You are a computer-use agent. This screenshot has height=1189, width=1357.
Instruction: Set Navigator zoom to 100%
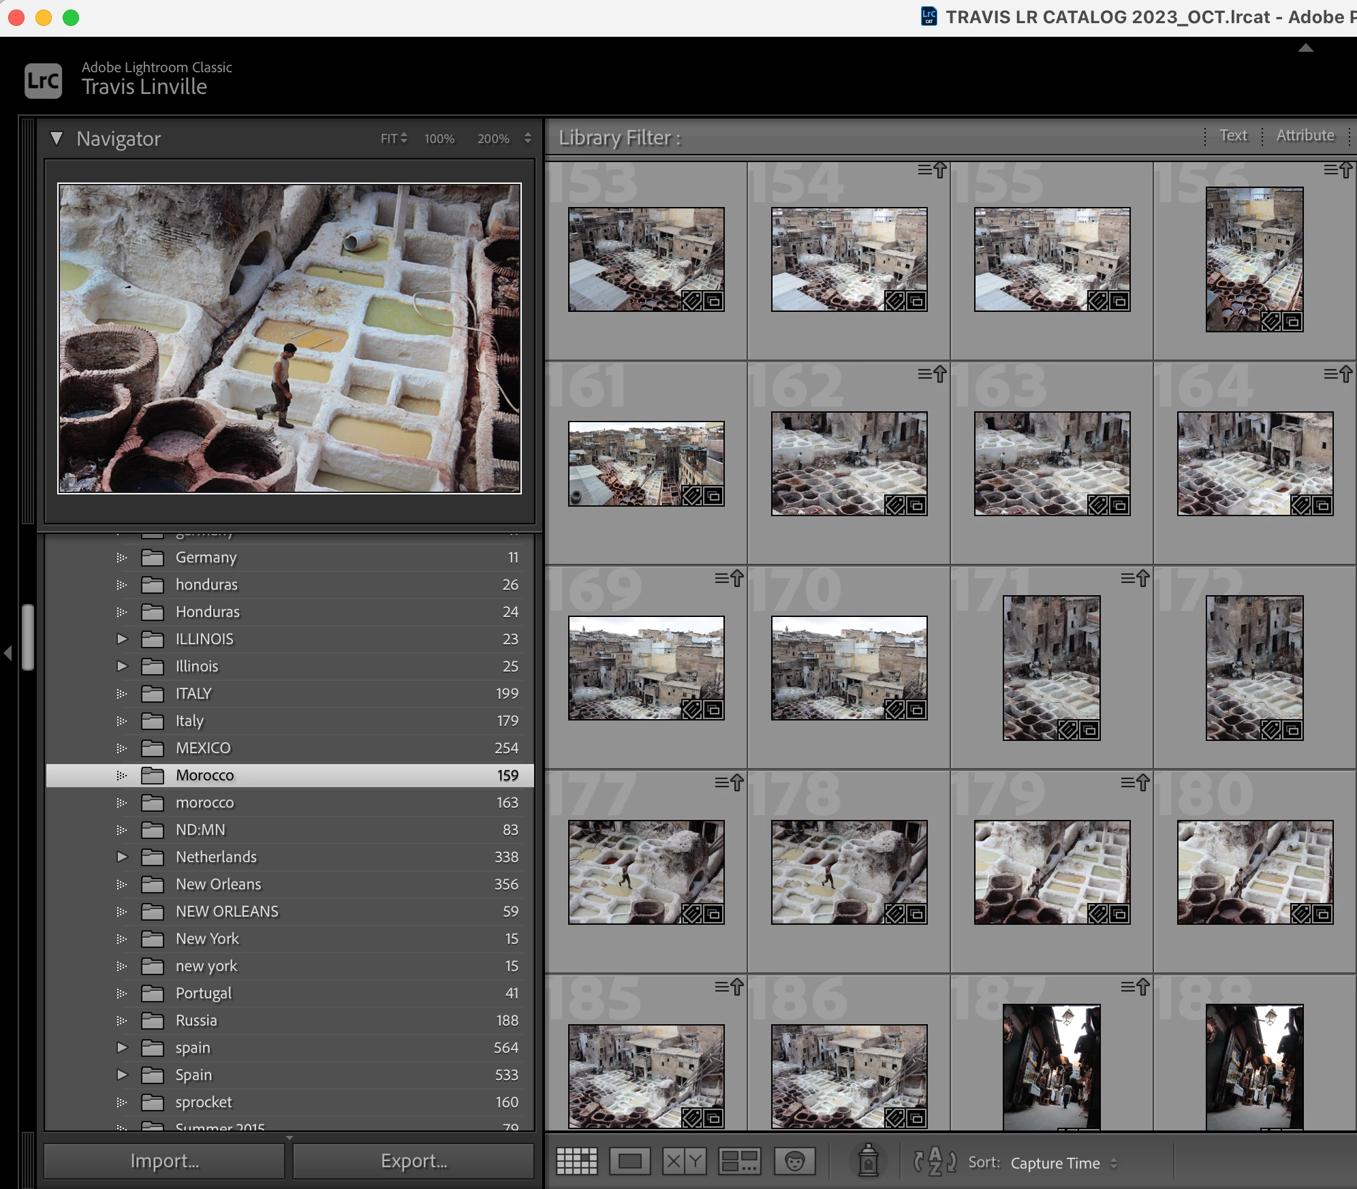click(x=439, y=139)
